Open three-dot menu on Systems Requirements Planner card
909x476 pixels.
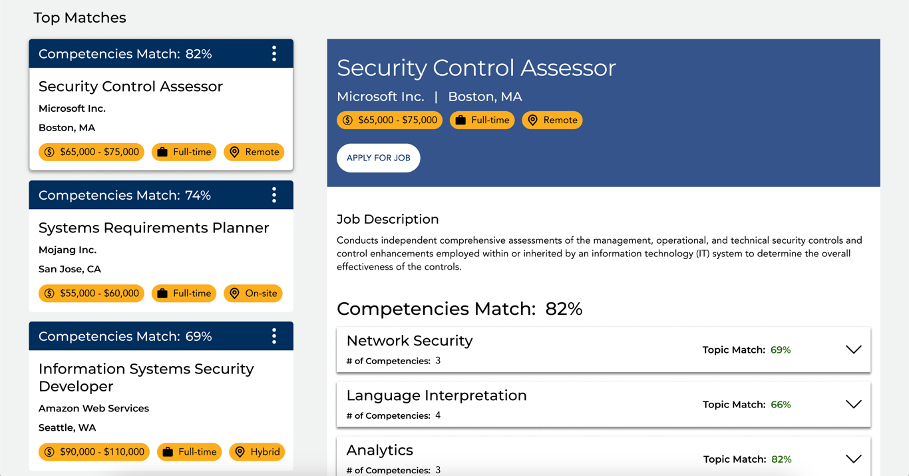[274, 195]
